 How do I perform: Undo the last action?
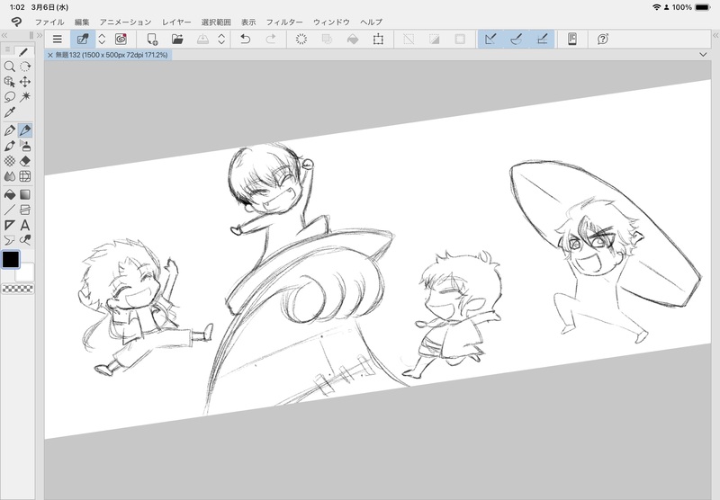pyautogui.click(x=245, y=40)
